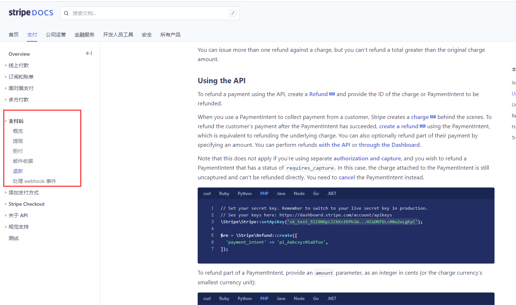
Task: Open 拒付 in the sidebar
Action: 18,151
